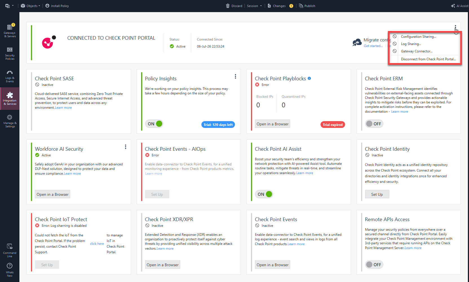Viewport: 469px width, 282px height.
Task: Click the Check Point SASE Inactive icon
Action: tap(37, 85)
